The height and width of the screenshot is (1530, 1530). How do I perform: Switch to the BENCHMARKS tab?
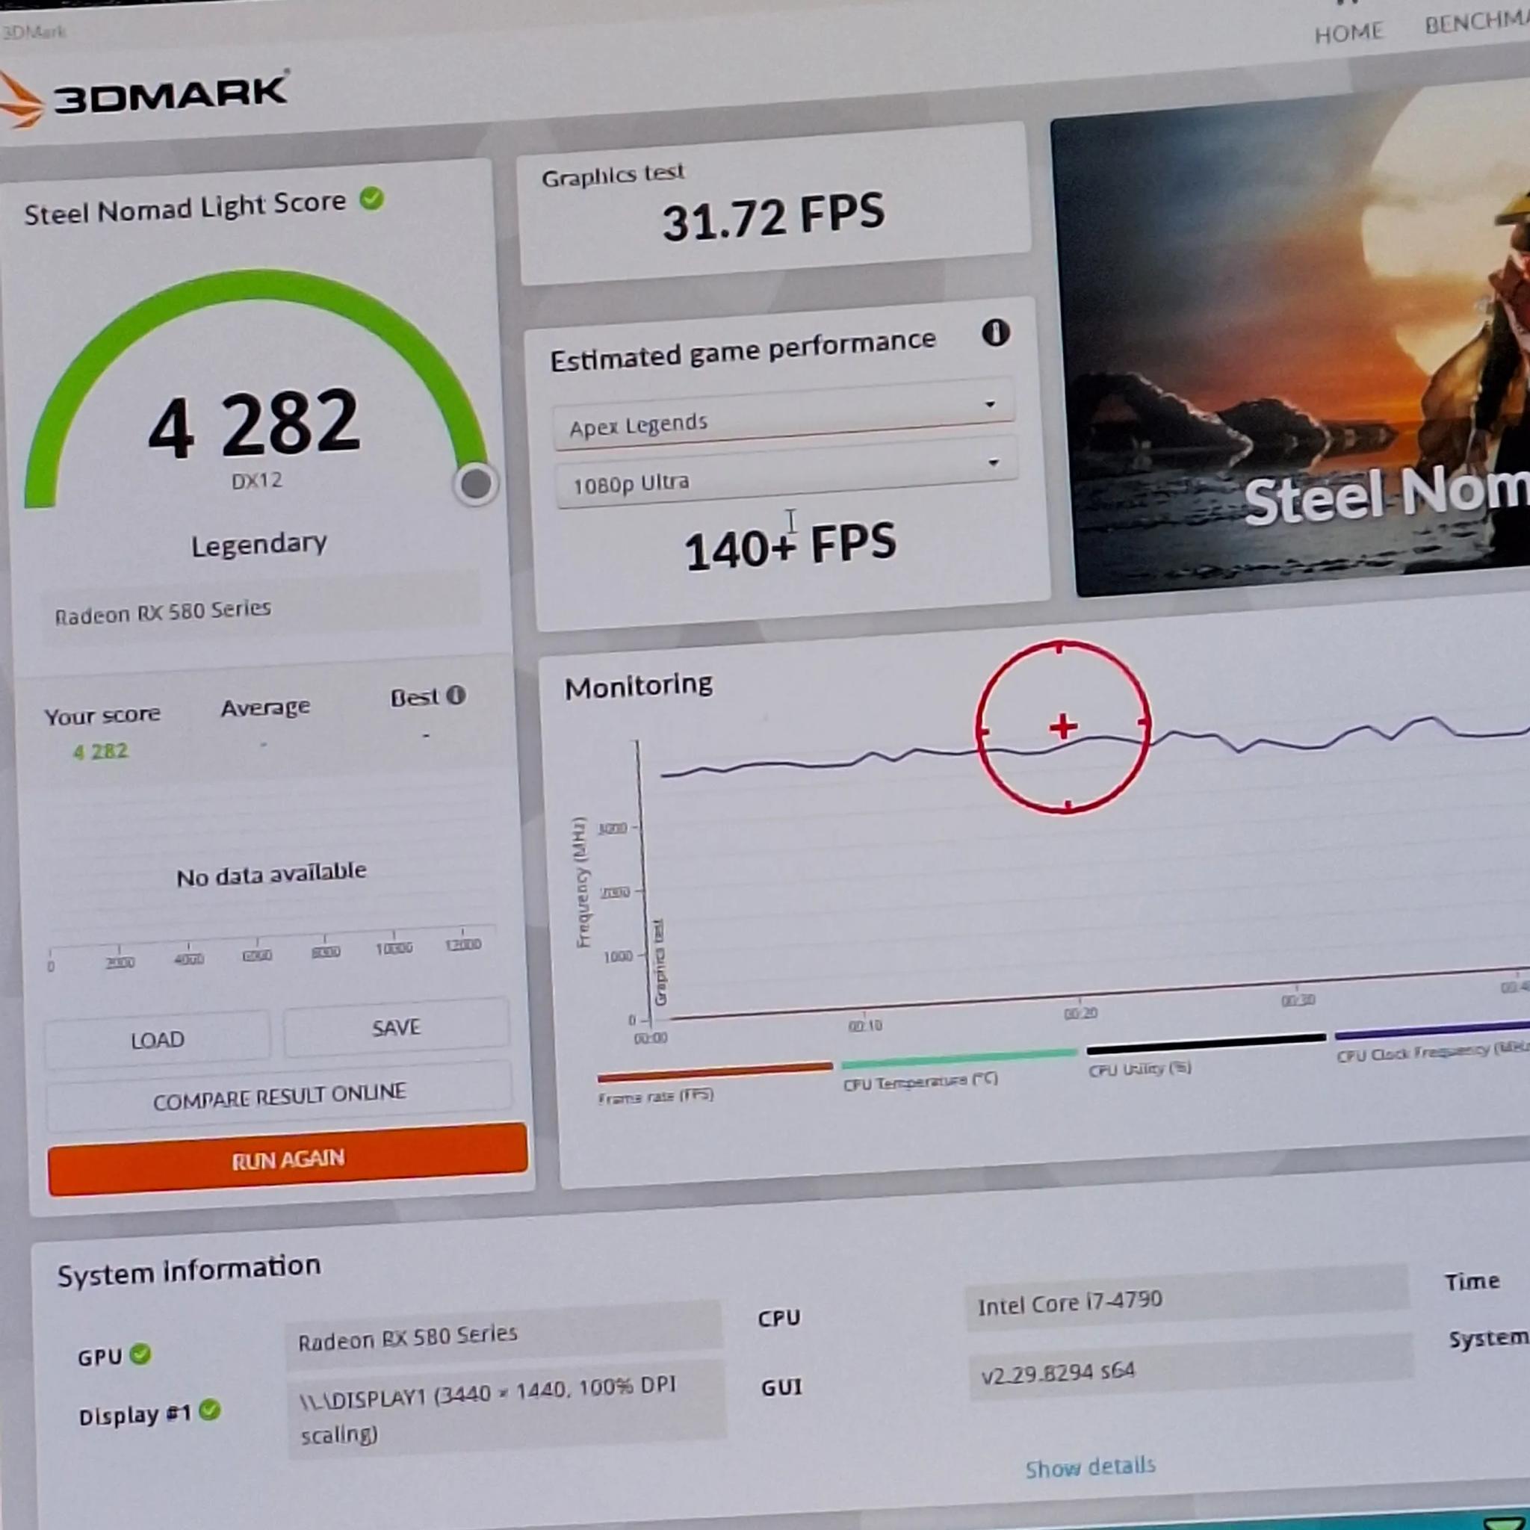[x=1476, y=24]
